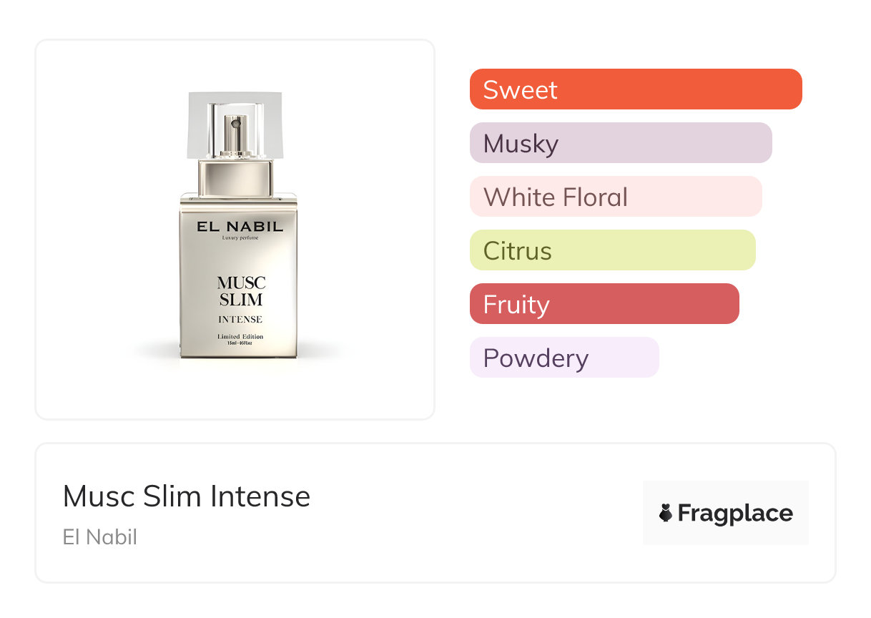
Task: Click the Fragplace brand name text
Action: (x=735, y=513)
